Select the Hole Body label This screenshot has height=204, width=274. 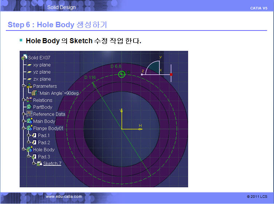[44, 150]
